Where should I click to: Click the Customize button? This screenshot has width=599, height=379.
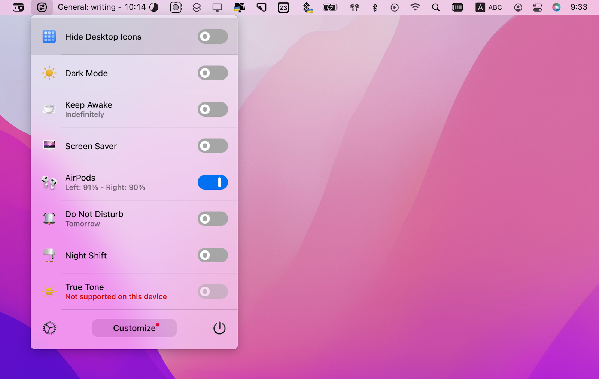click(134, 328)
